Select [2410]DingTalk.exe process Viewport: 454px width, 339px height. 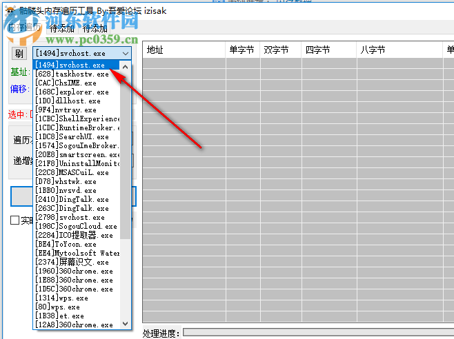pos(77,200)
